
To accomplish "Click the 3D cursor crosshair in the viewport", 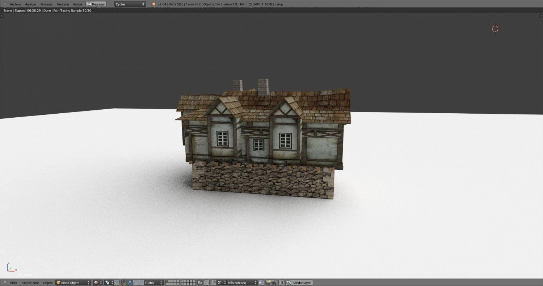I will [495, 29].
